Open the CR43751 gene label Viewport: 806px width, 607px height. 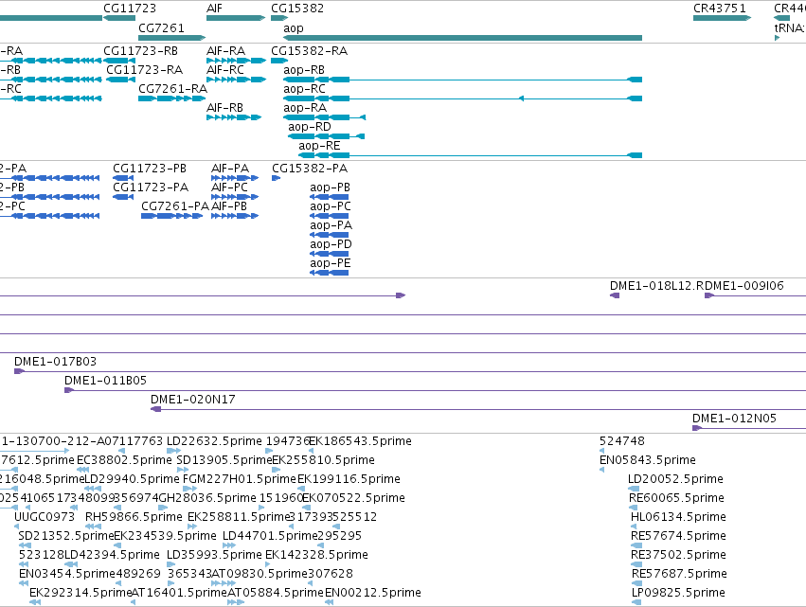click(x=719, y=9)
